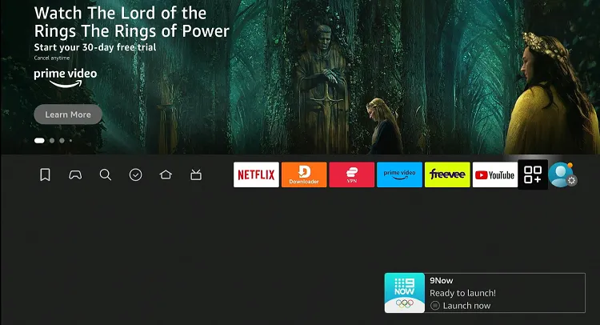Click the '9Now' notification title

441,281
